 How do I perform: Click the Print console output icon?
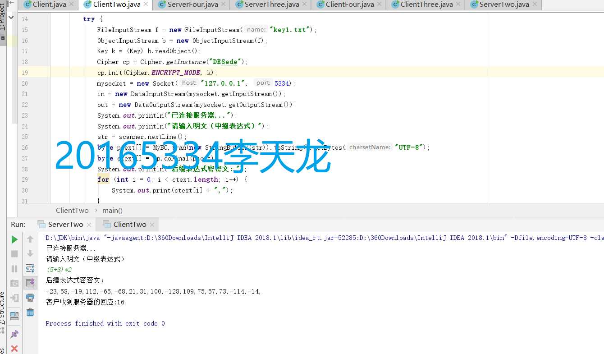click(30, 298)
